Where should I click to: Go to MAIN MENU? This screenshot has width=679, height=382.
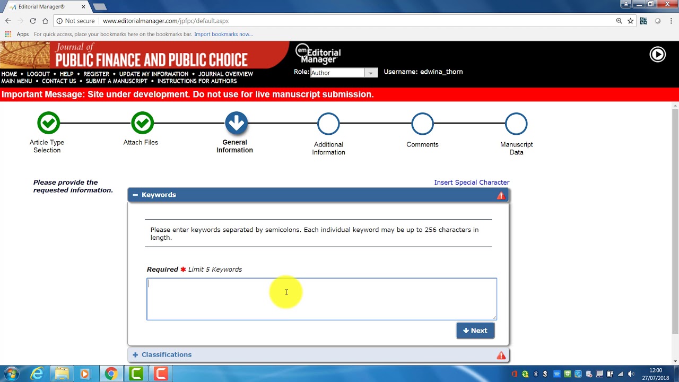pyautogui.click(x=16, y=81)
